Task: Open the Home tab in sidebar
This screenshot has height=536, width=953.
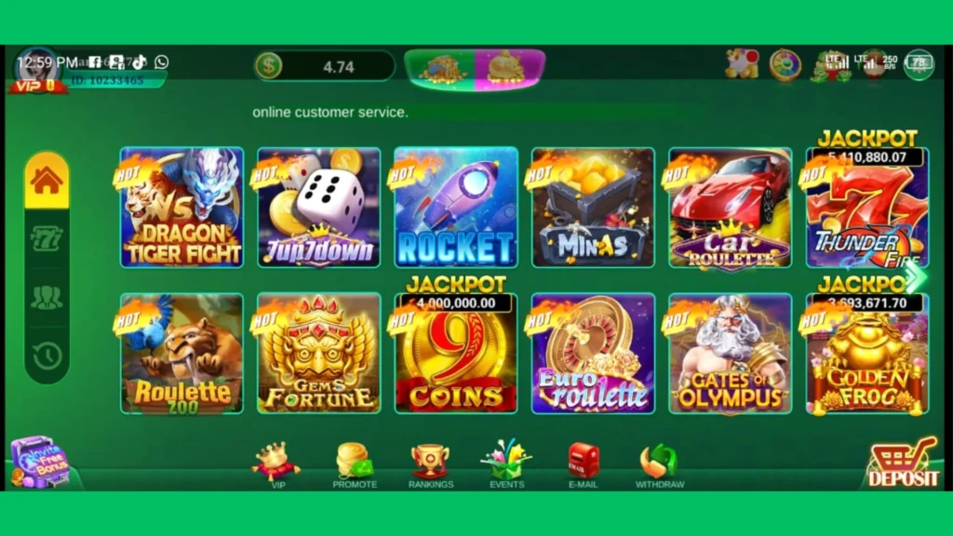Action: pos(47,181)
